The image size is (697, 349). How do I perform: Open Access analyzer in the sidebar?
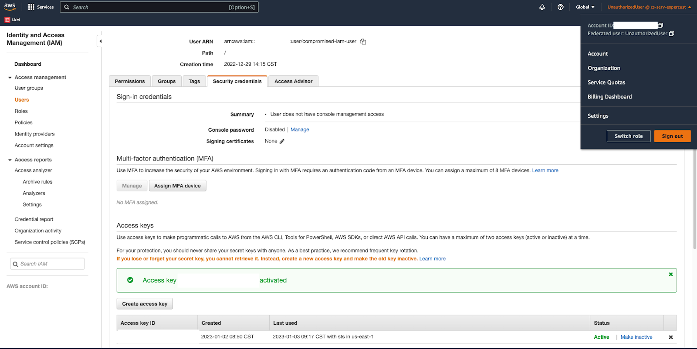tap(33, 170)
